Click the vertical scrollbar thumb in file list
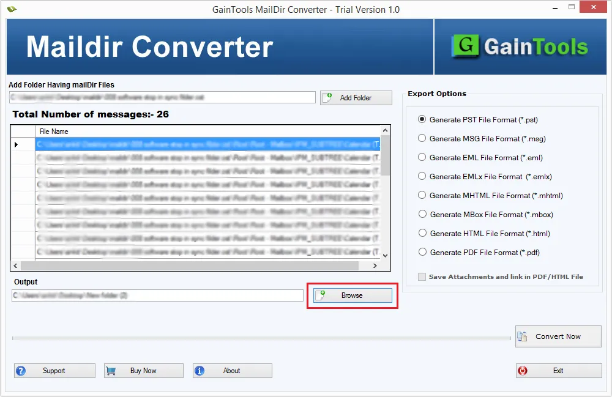Image resolution: width=612 pixels, height=397 pixels. (385, 155)
